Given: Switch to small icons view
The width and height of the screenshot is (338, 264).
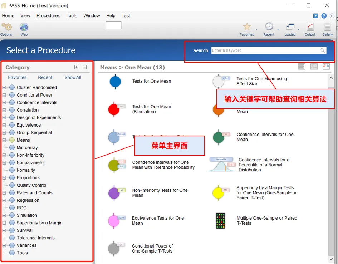Looking at the screenshot, I should coord(314,67).
